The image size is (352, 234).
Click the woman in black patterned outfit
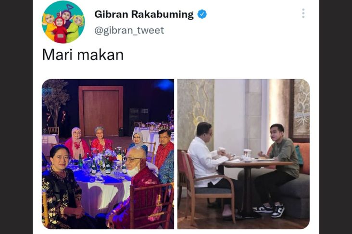(62, 186)
